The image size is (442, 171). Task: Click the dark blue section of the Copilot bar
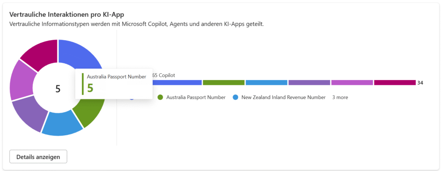pos(177,82)
